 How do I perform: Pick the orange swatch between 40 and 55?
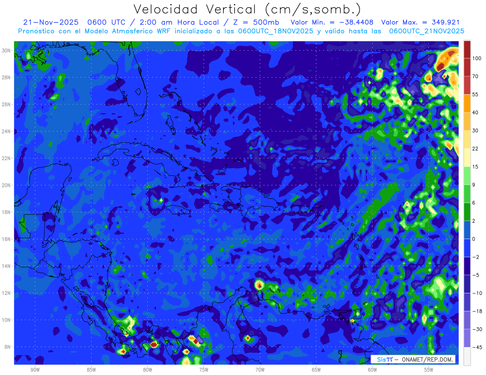tap(467, 103)
